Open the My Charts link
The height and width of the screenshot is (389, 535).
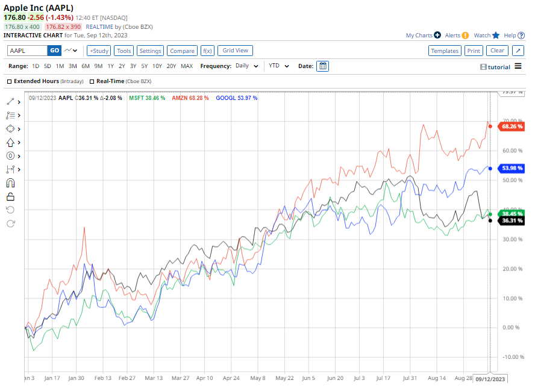pyautogui.click(x=419, y=36)
